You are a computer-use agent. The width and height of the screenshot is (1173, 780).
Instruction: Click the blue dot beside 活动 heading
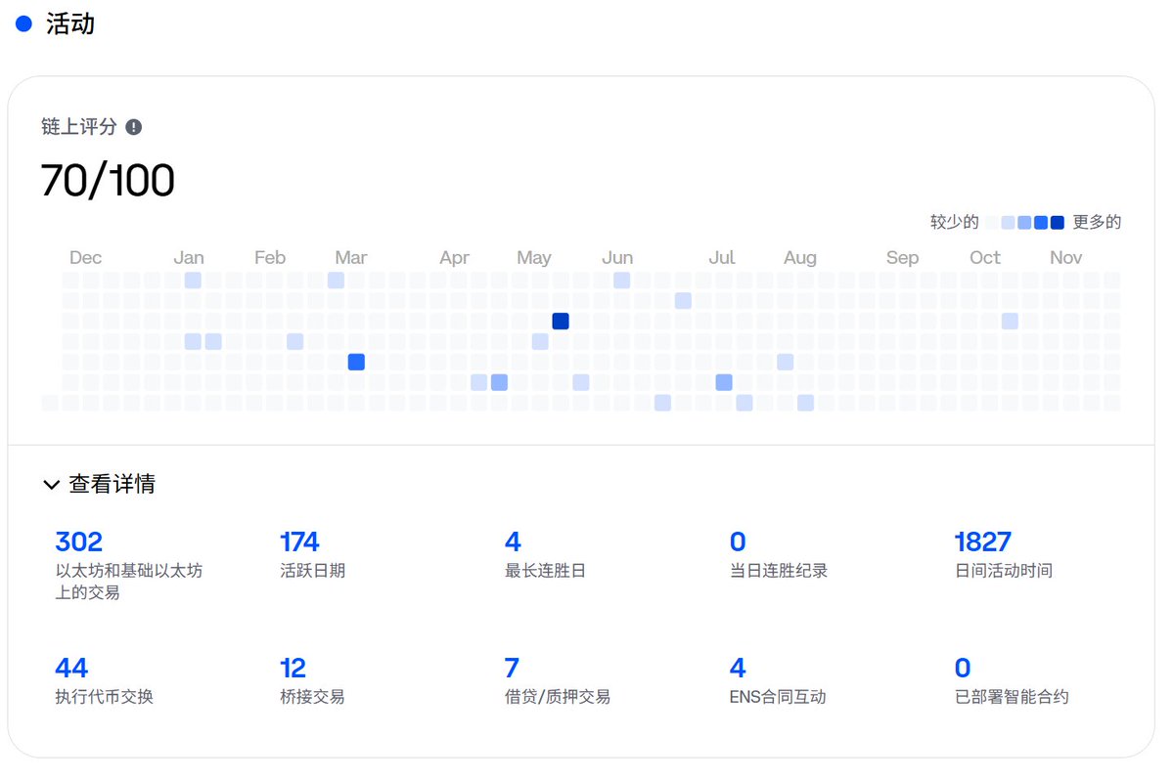[x=22, y=23]
